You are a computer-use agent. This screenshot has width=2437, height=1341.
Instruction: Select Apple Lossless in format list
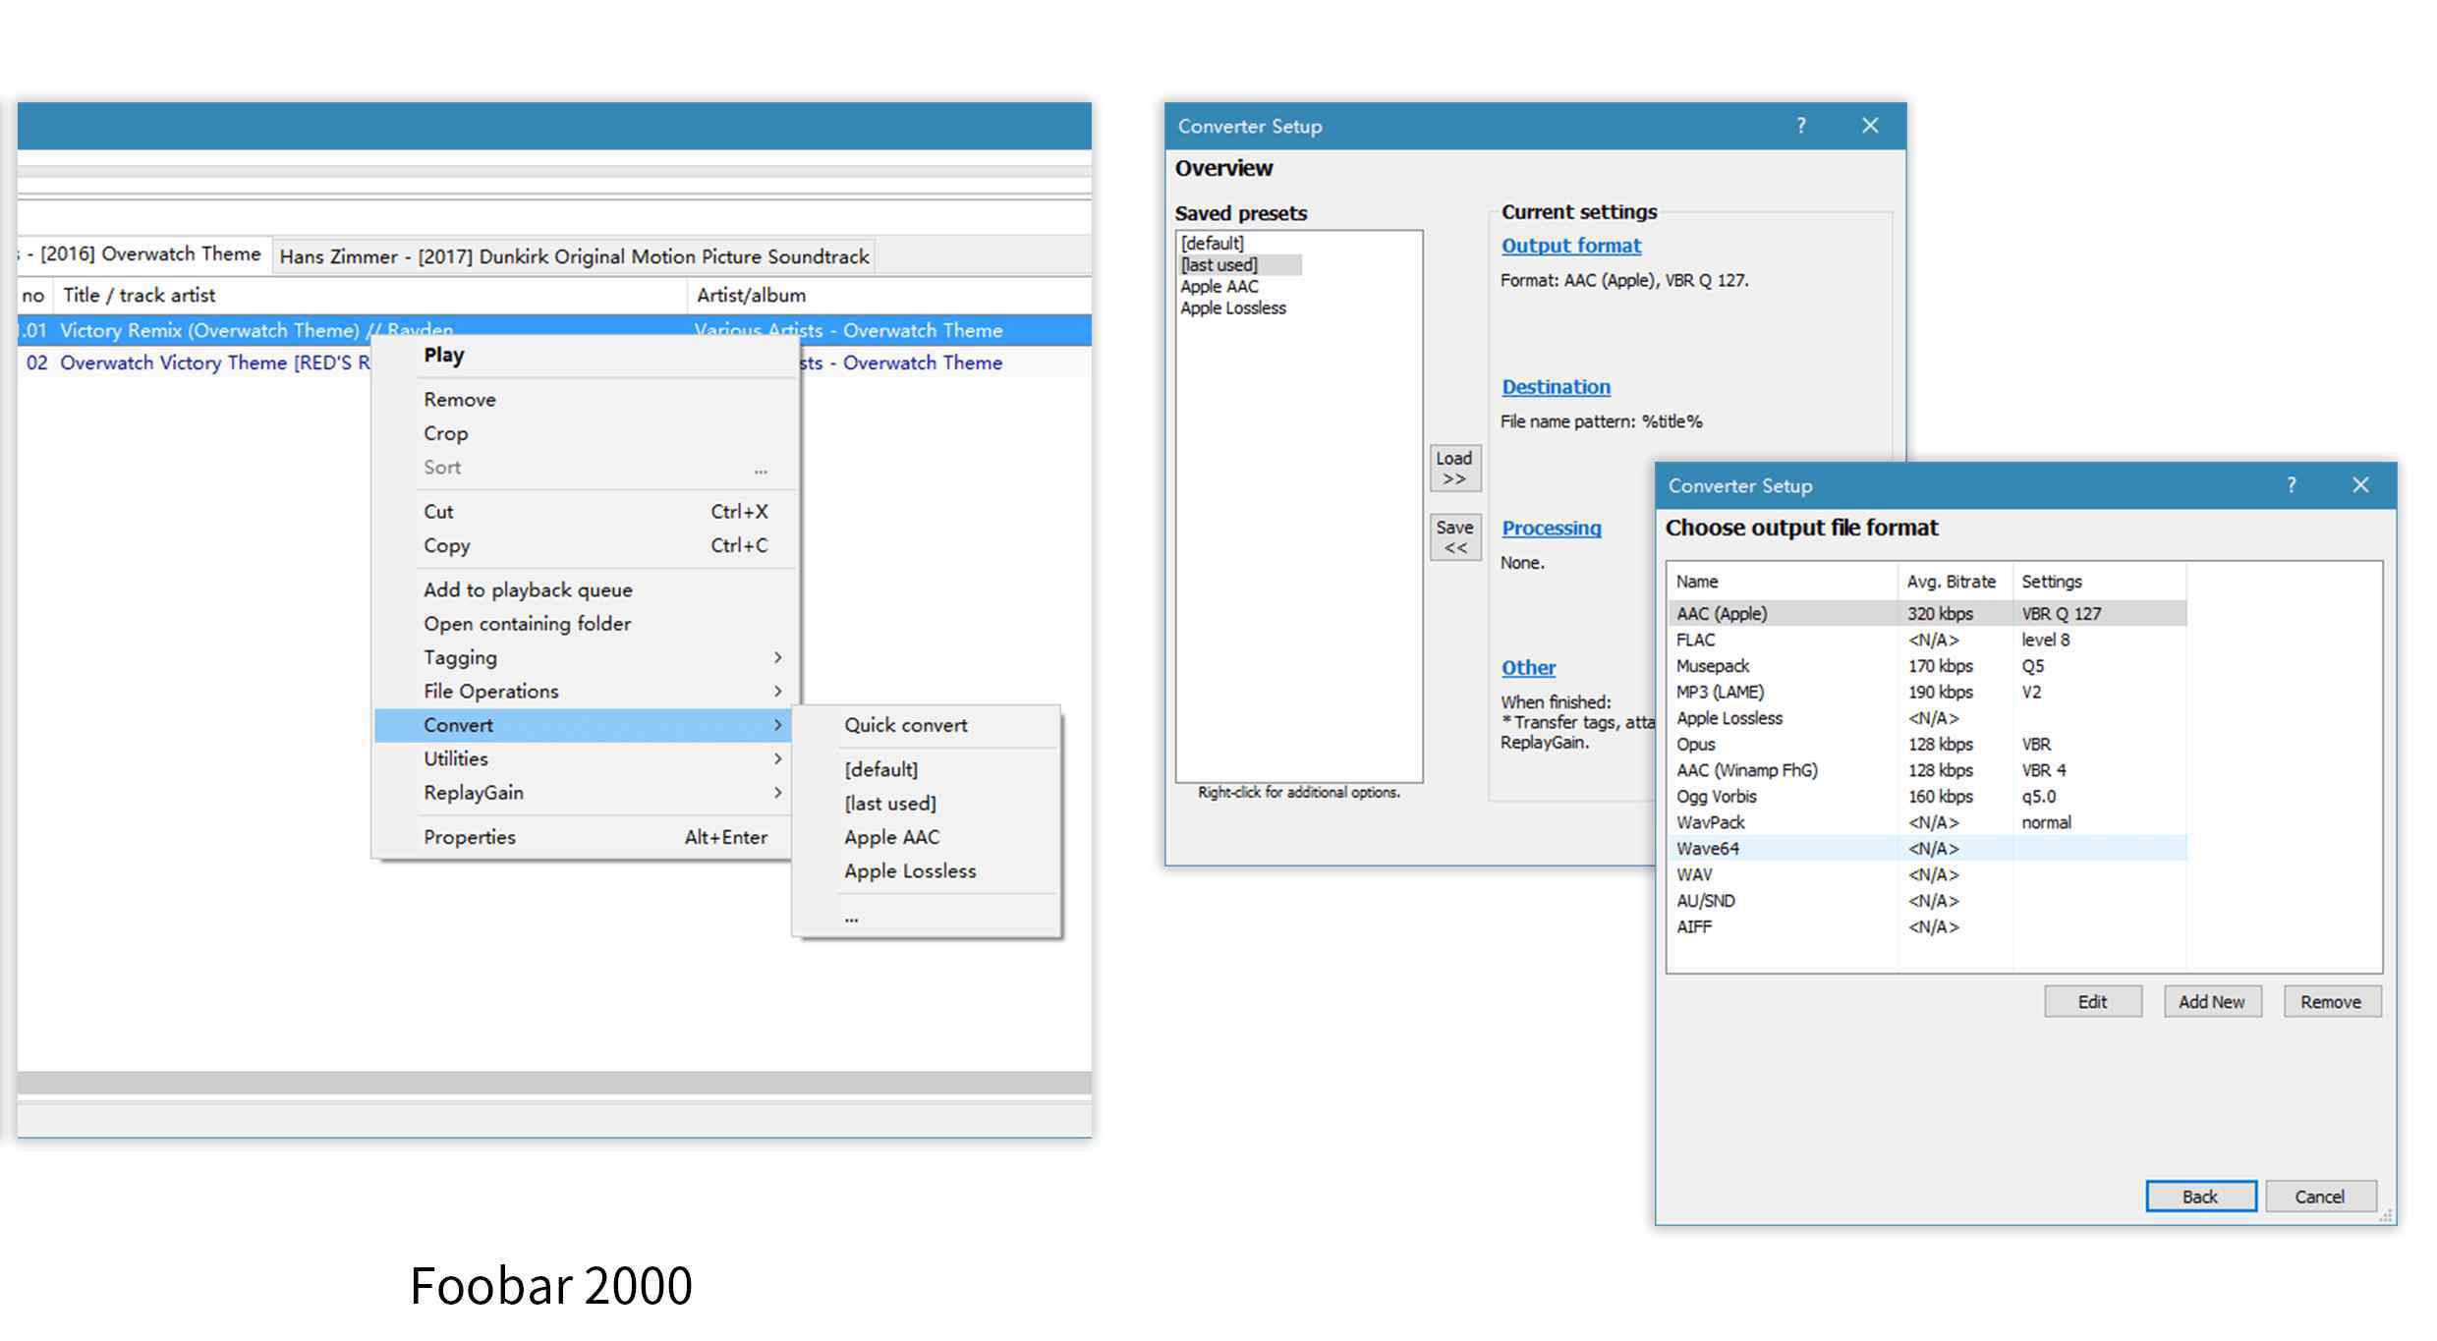pos(1927,718)
